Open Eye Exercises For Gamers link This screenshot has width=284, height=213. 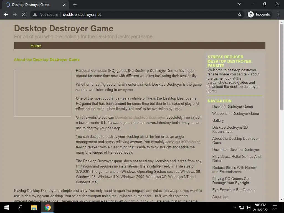(x=234, y=190)
